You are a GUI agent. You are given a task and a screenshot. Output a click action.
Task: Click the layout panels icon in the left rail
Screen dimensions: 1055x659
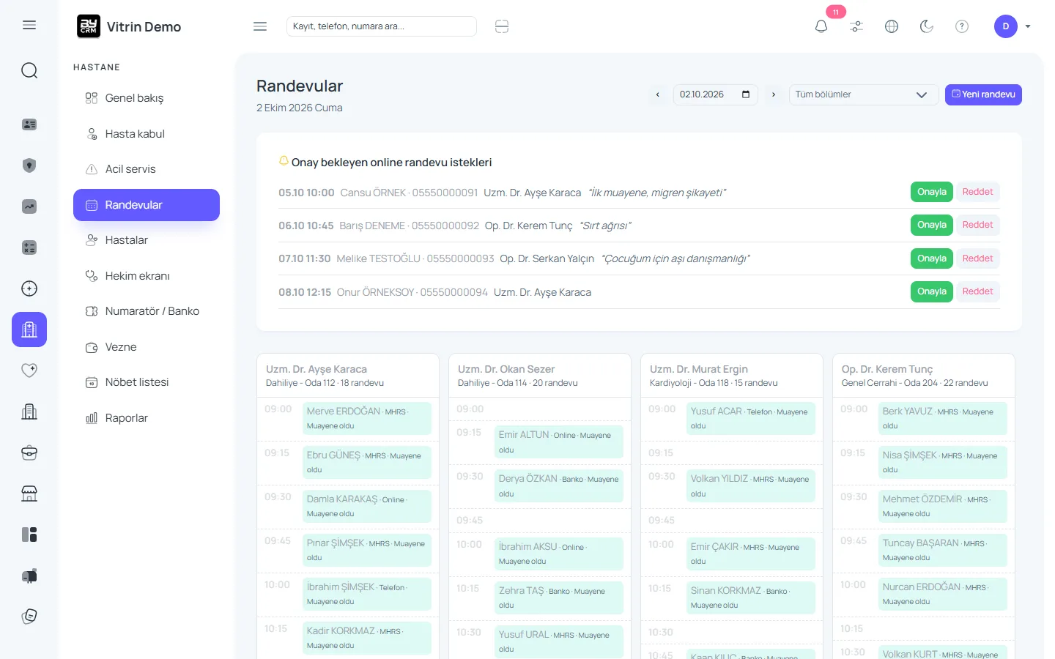(x=29, y=535)
